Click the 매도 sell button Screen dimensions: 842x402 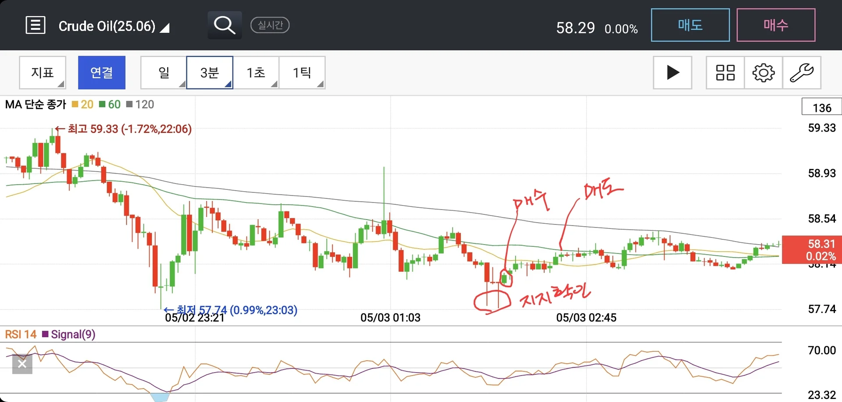[690, 25]
